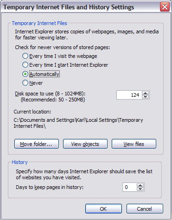
Task: Click the disk space input field
Action: pos(129,95)
